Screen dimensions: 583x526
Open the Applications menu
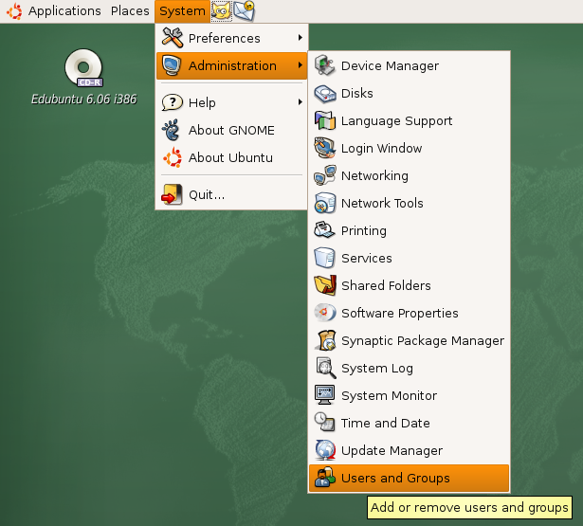click(64, 11)
